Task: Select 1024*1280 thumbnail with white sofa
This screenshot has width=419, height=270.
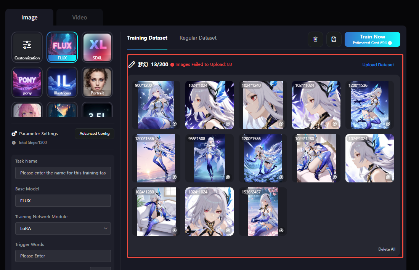Action: click(x=156, y=212)
